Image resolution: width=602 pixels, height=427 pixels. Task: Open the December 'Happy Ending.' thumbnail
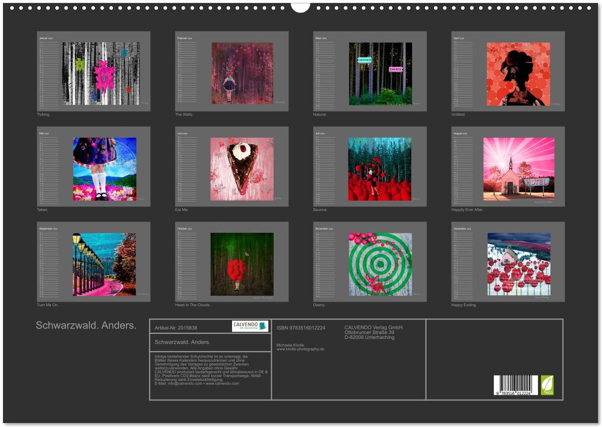(508, 262)
